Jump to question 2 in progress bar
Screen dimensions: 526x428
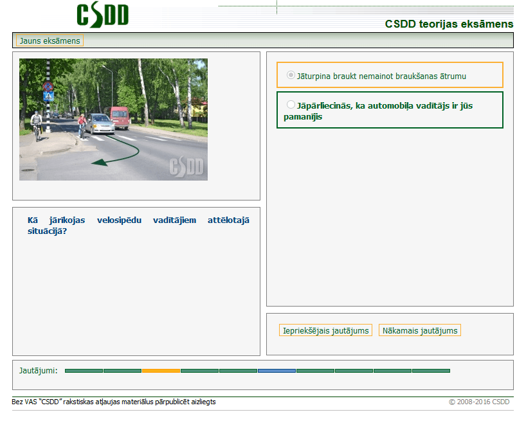pyautogui.click(x=122, y=371)
